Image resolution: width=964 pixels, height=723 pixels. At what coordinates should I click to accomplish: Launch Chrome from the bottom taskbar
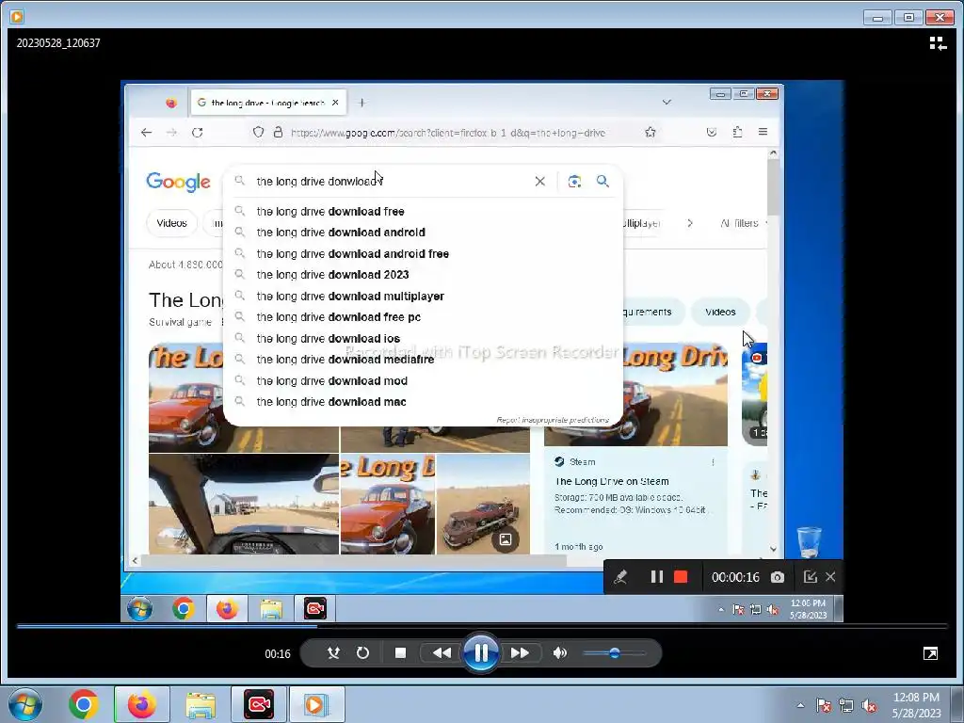[x=84, y=704]
